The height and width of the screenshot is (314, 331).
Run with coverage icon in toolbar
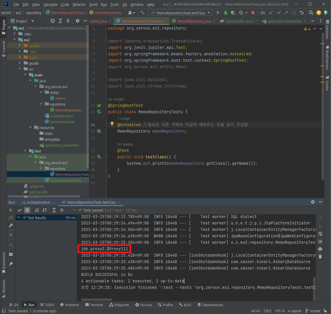coord(233,13)
